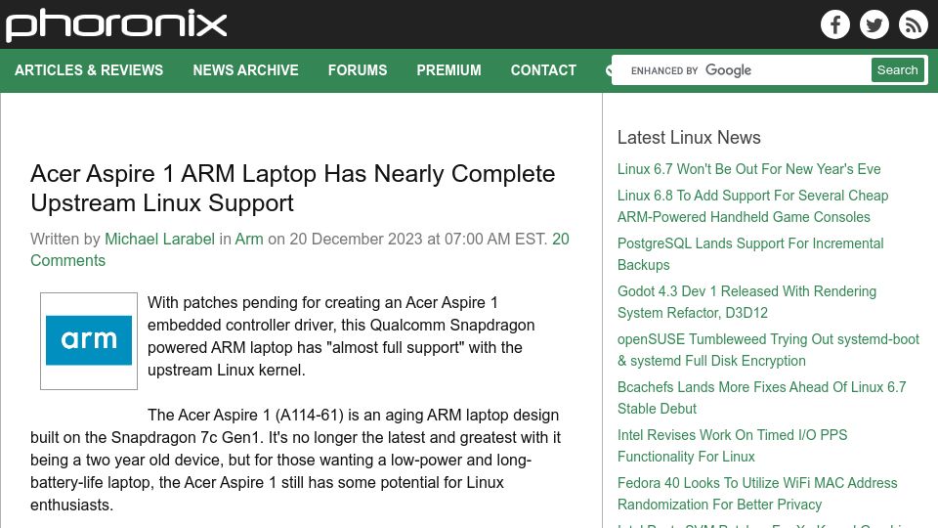This screenshot has width=938, height=528.
Task: Open Michael Larabel's author link
Action: [159, 239]
